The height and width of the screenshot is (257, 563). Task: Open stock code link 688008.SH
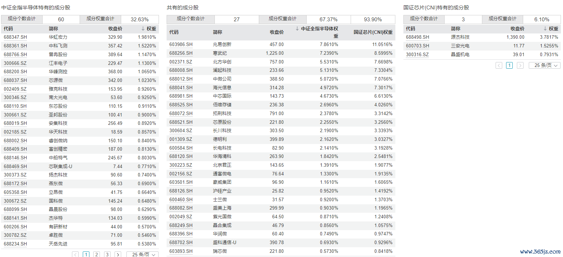pos(181,70)
